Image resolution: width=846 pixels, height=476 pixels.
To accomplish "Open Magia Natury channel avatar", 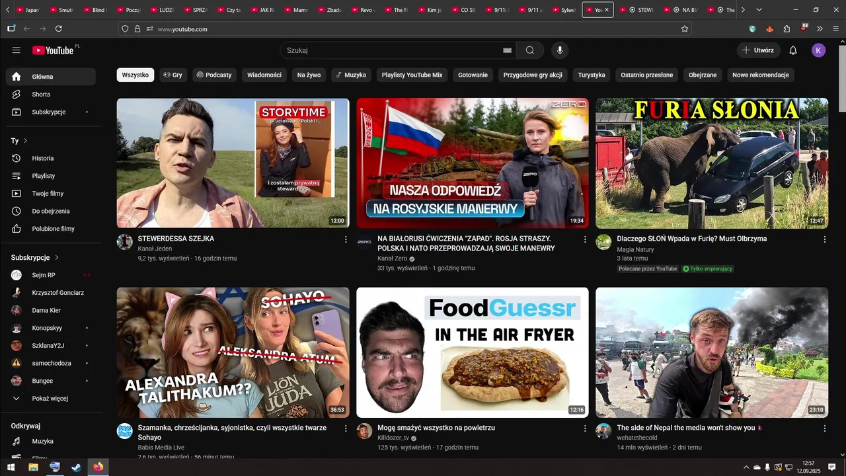I will pos(603,242).
